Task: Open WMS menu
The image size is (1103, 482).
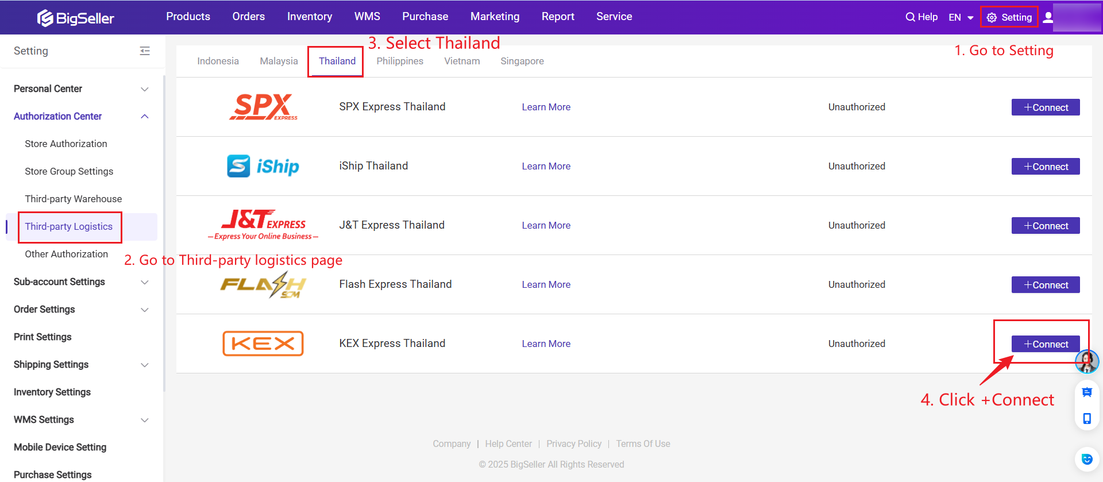Action: tap(367, 17)
